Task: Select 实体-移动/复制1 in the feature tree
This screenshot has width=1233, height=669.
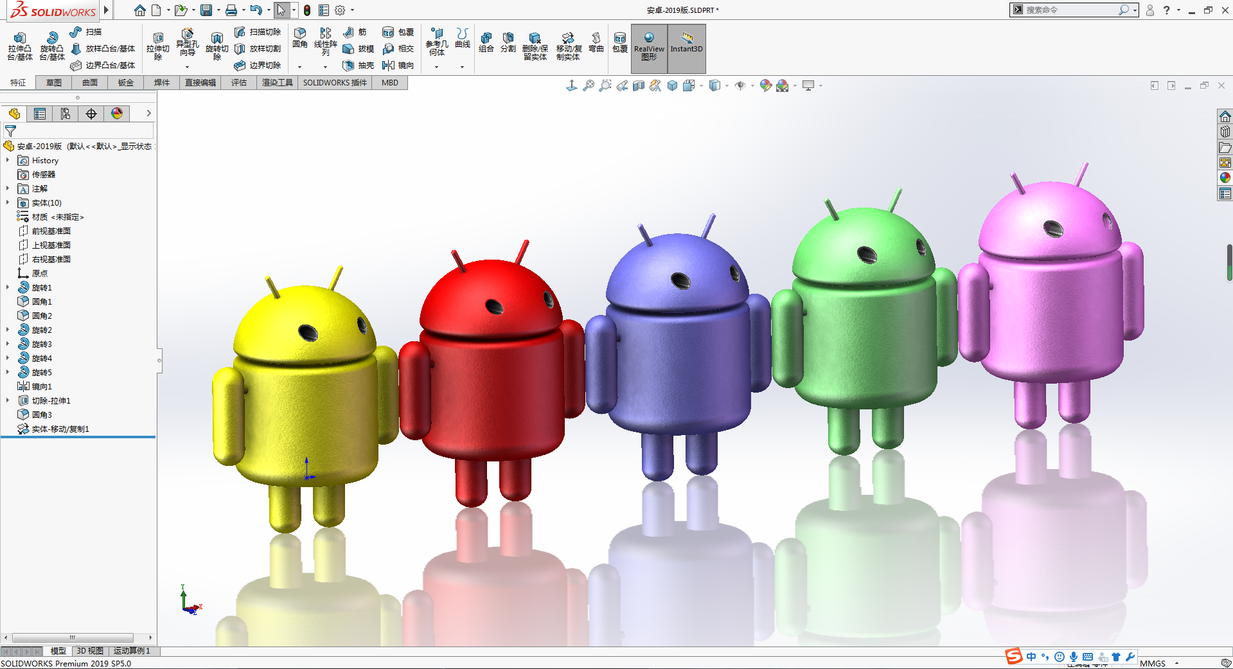Action: (x=60, y=429)
